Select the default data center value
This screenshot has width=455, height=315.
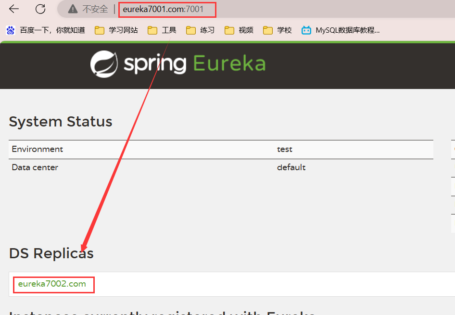(291, 167)
